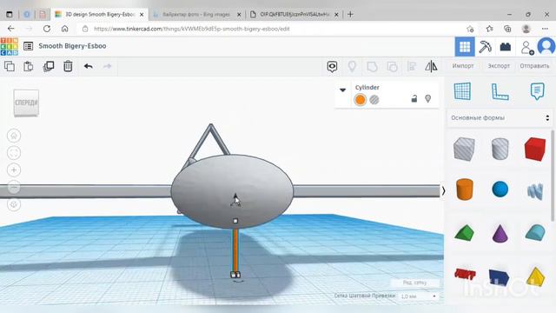Delete the selected shape with the trash icon

(68, 66)
